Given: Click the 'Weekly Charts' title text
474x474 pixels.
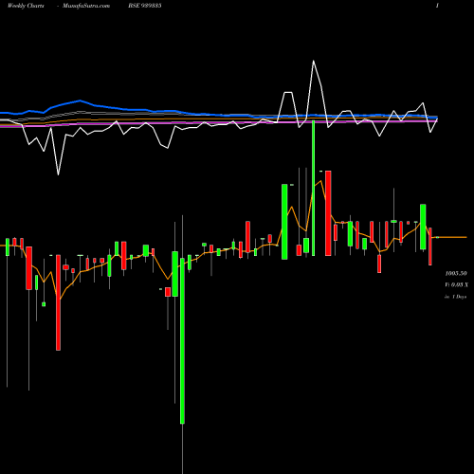Looking at the screenshot, I should pos(26,6).
